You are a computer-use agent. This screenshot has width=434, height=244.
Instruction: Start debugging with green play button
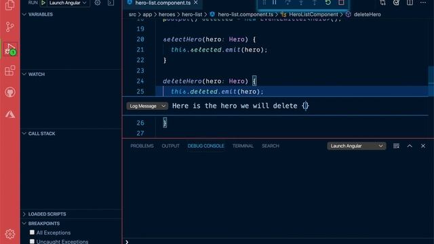[x=43, y=3]
